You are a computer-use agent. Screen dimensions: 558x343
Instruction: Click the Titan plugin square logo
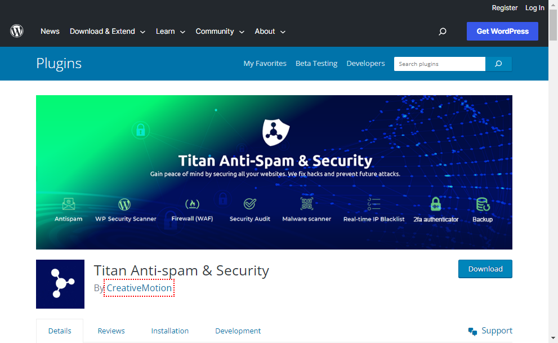point(60,284)
